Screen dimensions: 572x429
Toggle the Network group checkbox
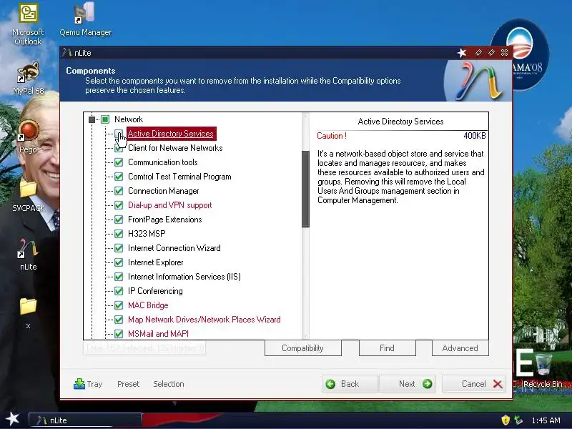coord(105,119)
